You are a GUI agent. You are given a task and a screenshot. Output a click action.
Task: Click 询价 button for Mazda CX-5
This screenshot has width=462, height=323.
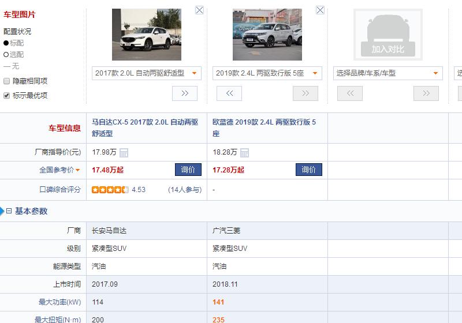click(x=188, y=170)
